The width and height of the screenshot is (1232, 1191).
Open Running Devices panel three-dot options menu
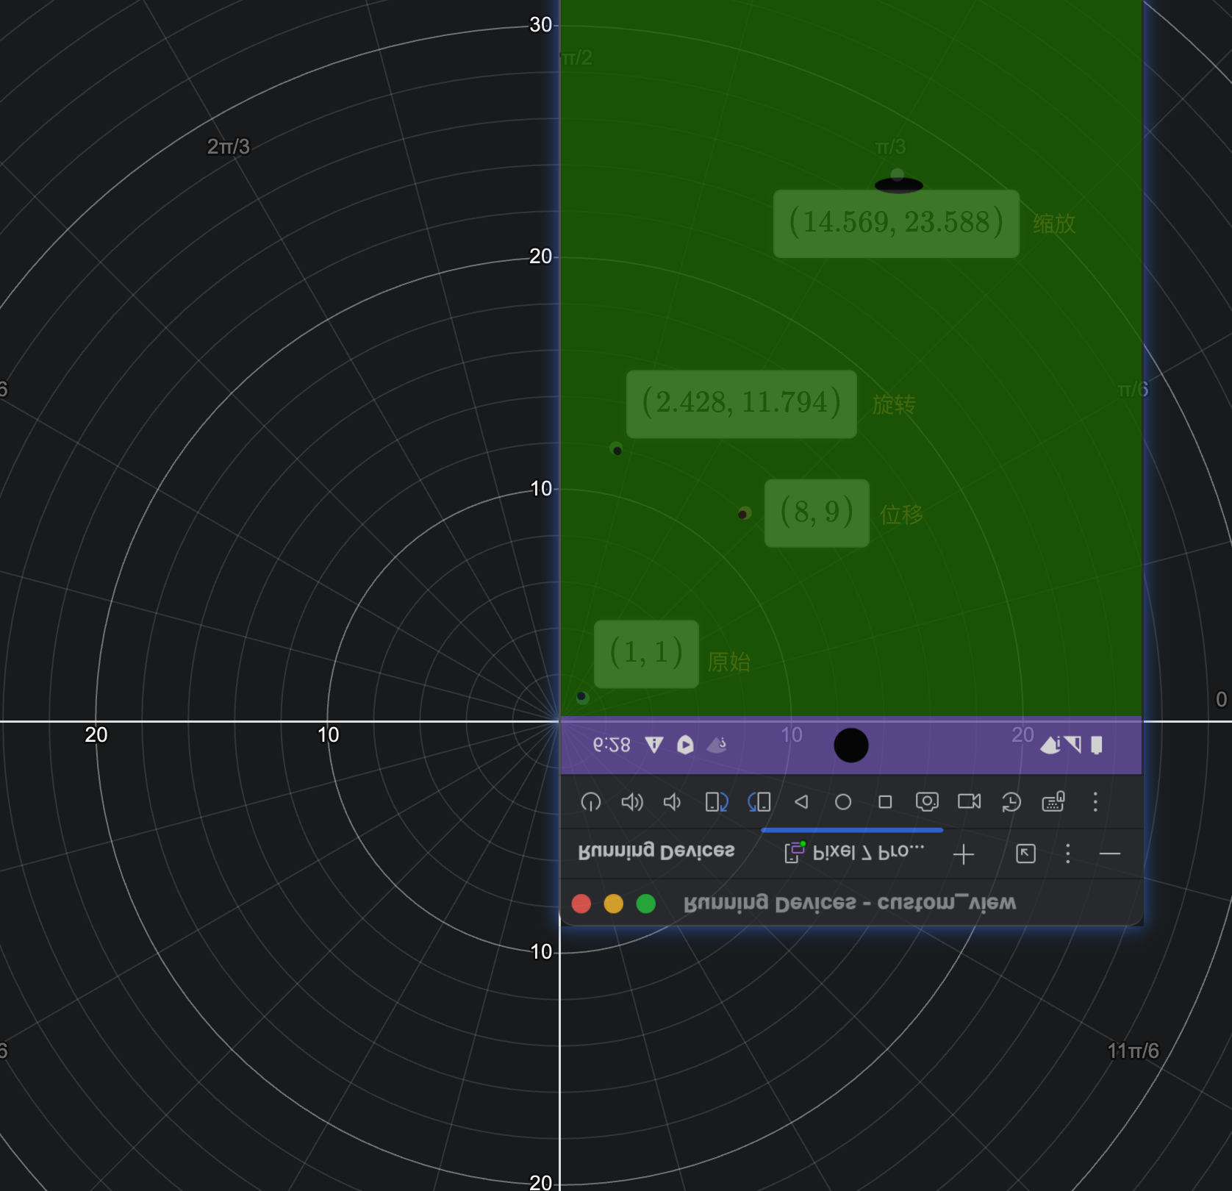pos(1068,854)
